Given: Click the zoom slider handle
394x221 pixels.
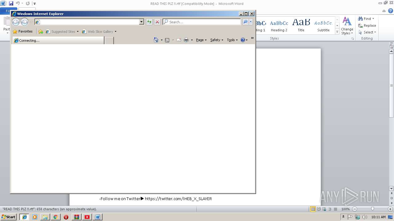Looking at the screenshot, I should pos(372,209).
